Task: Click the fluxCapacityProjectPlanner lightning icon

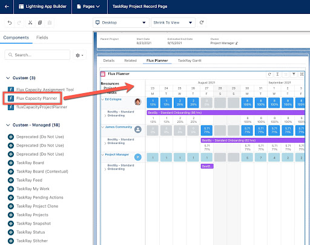Action: click(11, 107)
